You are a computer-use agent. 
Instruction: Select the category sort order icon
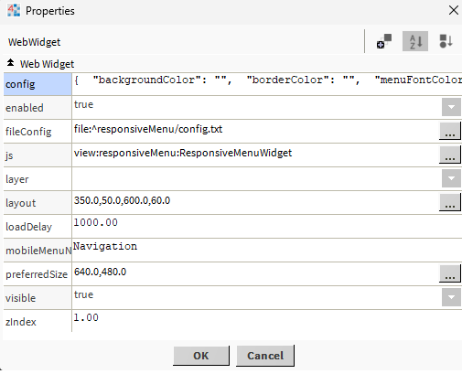tap(446, 41)
